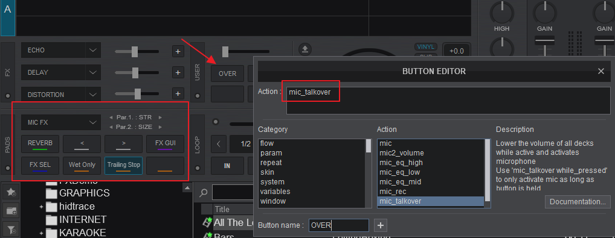The image size is (615, 238).
Task: Toggle the Trailing Stop pad
Action: click(124, 166)
